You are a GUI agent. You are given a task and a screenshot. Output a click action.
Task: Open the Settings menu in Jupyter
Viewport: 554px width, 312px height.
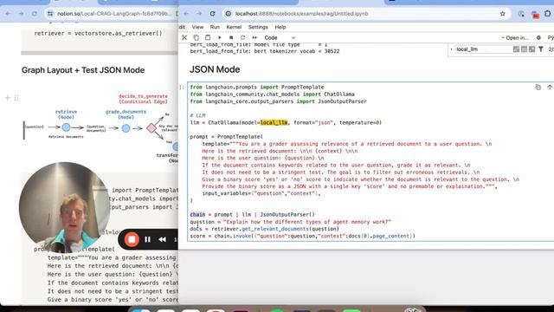point(258,27)
